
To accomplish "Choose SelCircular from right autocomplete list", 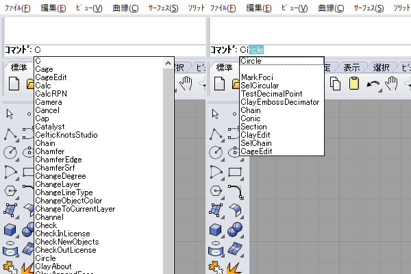I will pyautogui.click(x=262, y=86).
